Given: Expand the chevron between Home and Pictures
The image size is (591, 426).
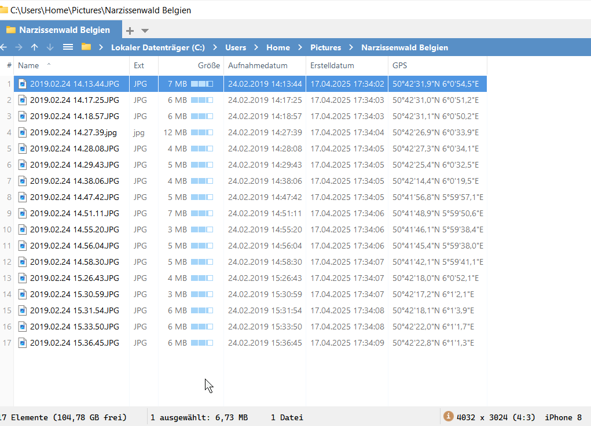Looking at the screenshot, I should (x=300, y=47).
